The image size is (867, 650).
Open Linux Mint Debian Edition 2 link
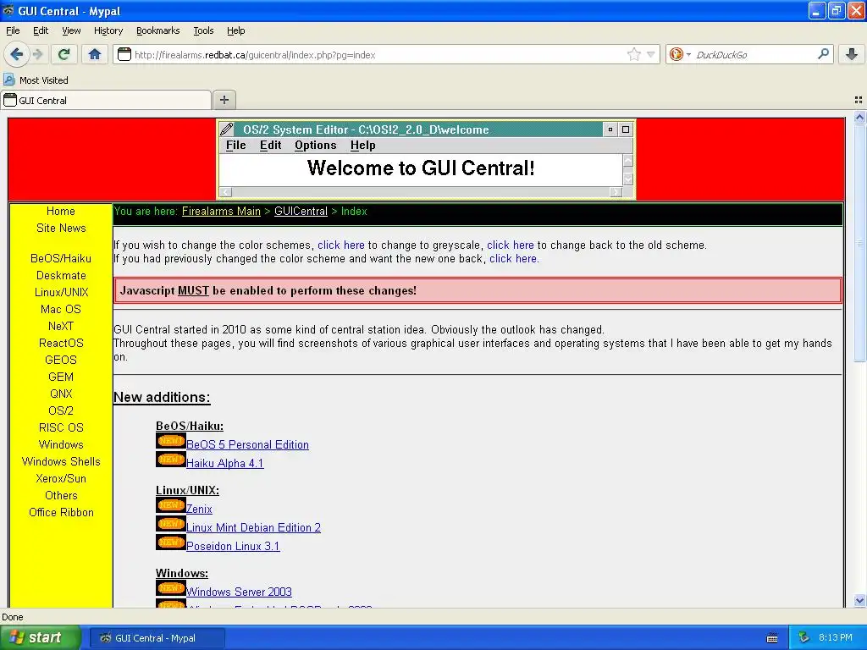click(253, 527)
